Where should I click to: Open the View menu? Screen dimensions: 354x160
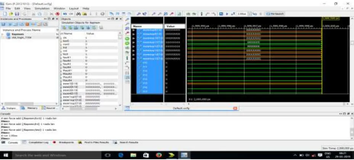click(27, 8)
